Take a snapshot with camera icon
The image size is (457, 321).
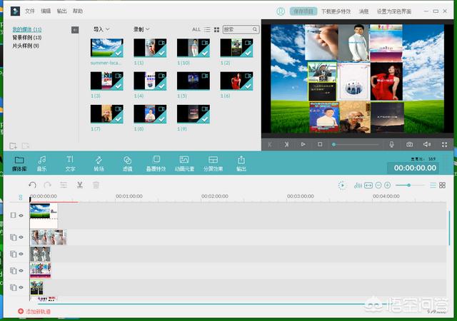pos(409,144)
